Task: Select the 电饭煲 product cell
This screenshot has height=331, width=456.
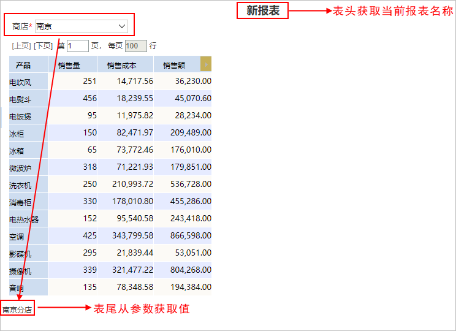Action: 28,116
